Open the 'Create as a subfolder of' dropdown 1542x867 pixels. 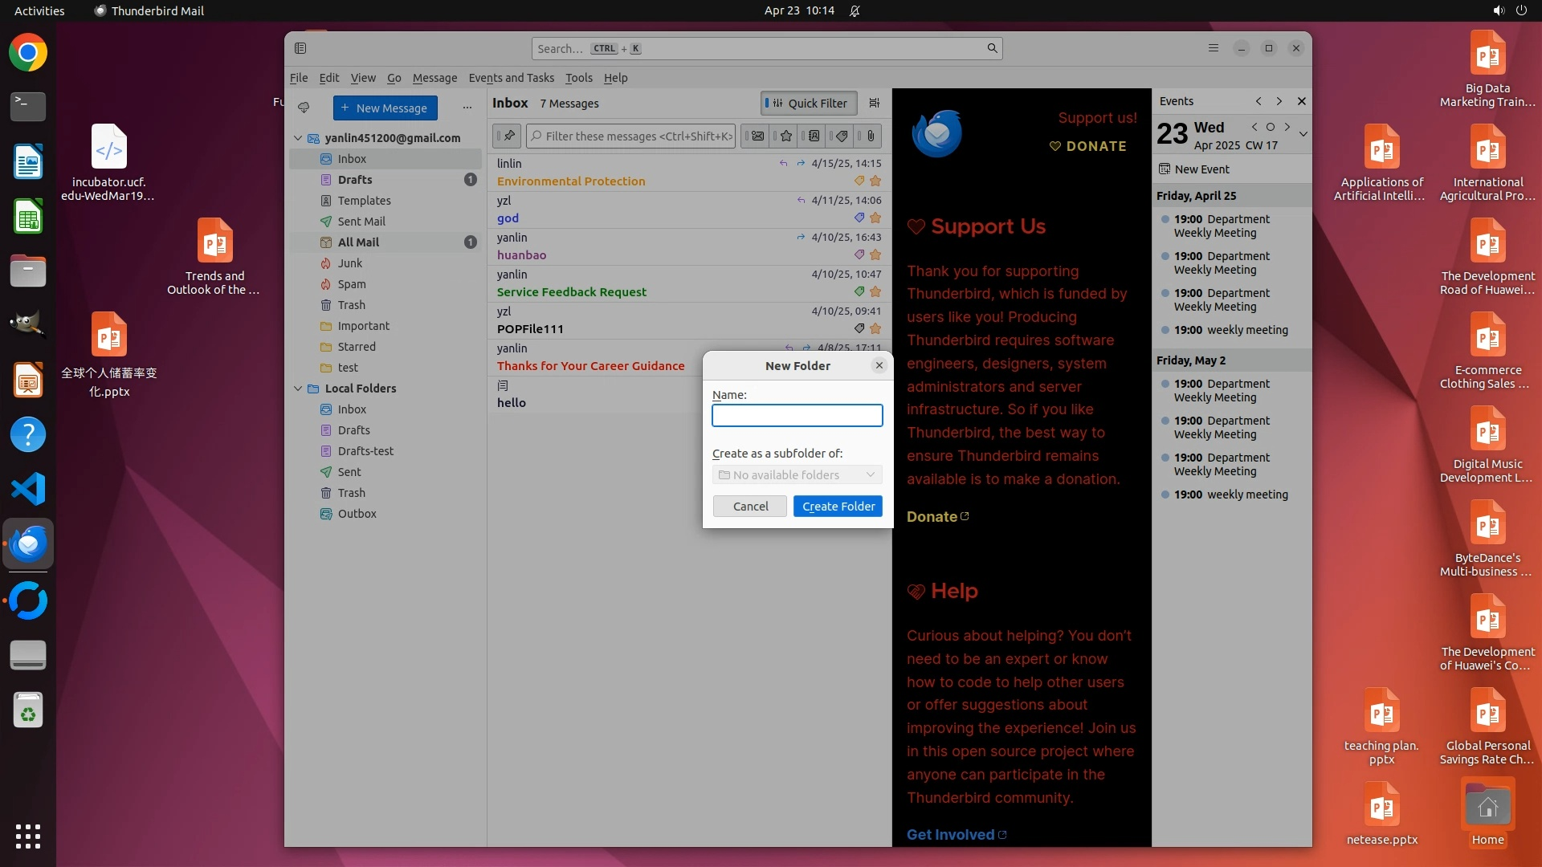(797, 475)
